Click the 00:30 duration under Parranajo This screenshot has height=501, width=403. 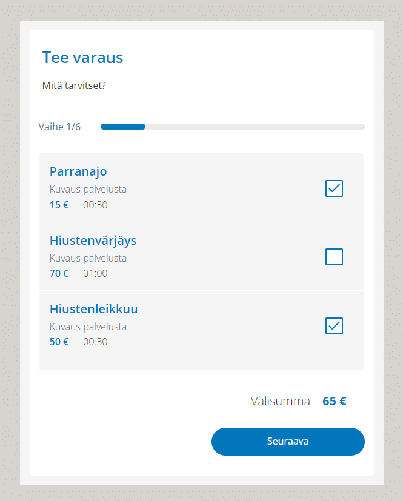(95, 205)
